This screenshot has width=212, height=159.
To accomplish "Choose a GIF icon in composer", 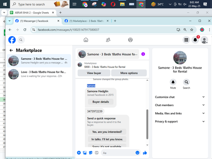I will point(97,153).
